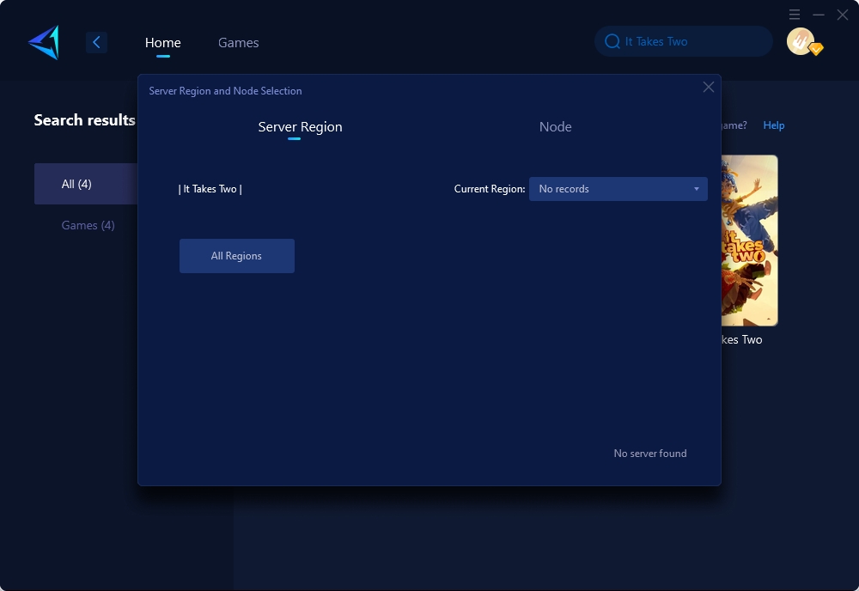The image size is (859, 591).
Task: Click the search magnifier icon
Action: (x=612, y=41)
